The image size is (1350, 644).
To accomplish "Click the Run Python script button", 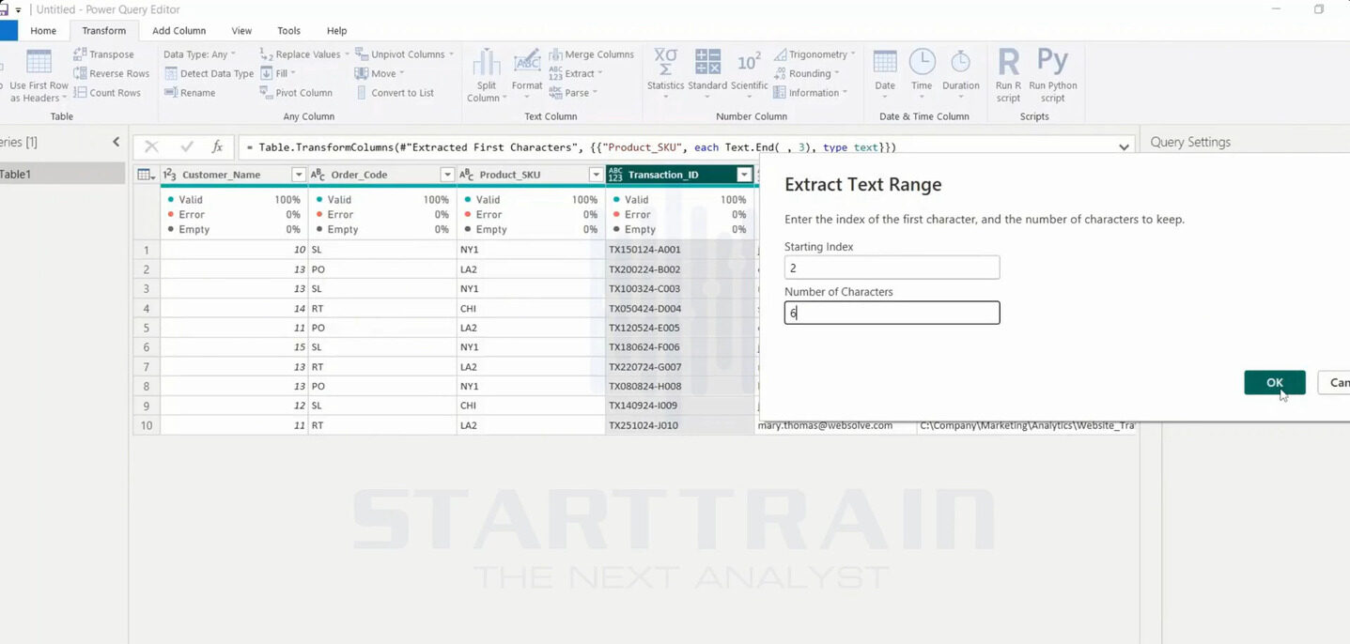I will 1052,76.
